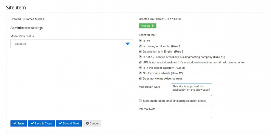The width and height of the screenshot is (271, 136).
Task: Click the Cancel button
Action: 92,124
